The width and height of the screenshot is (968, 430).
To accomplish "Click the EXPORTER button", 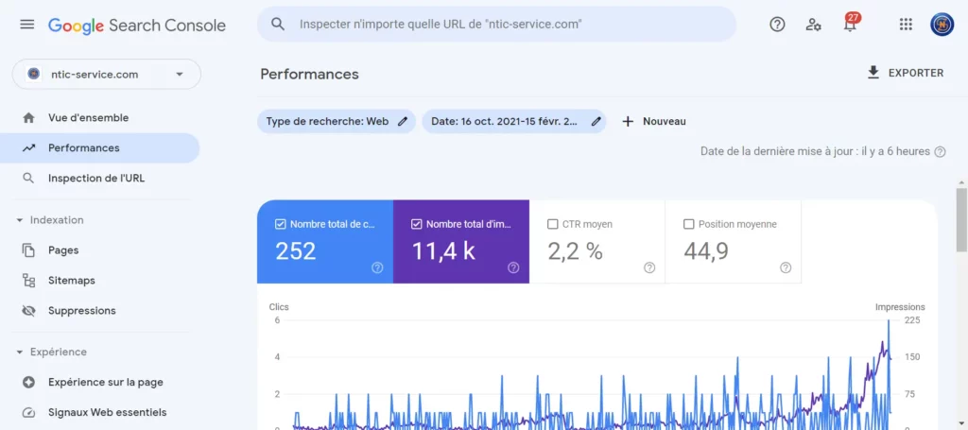I will 905,73.
